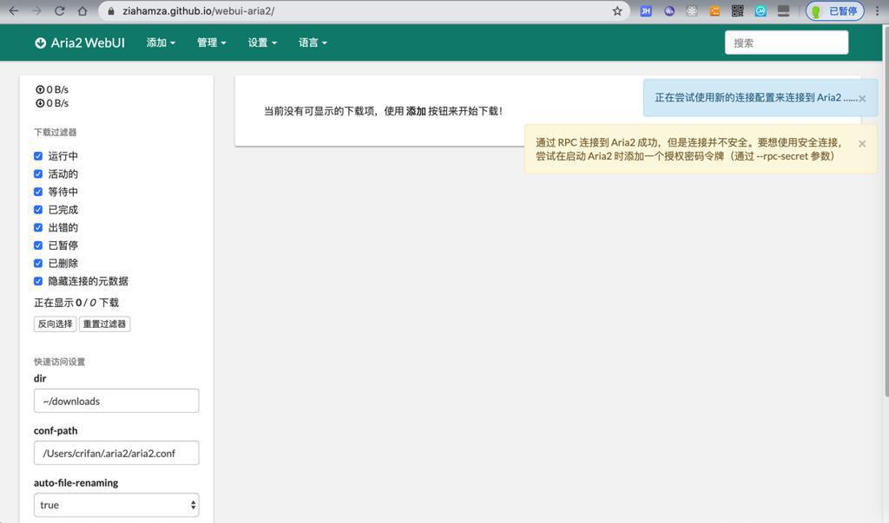Open the QR code extension icon
The width and height of the screenshot is (889, 523).
[x=737, y=10]
